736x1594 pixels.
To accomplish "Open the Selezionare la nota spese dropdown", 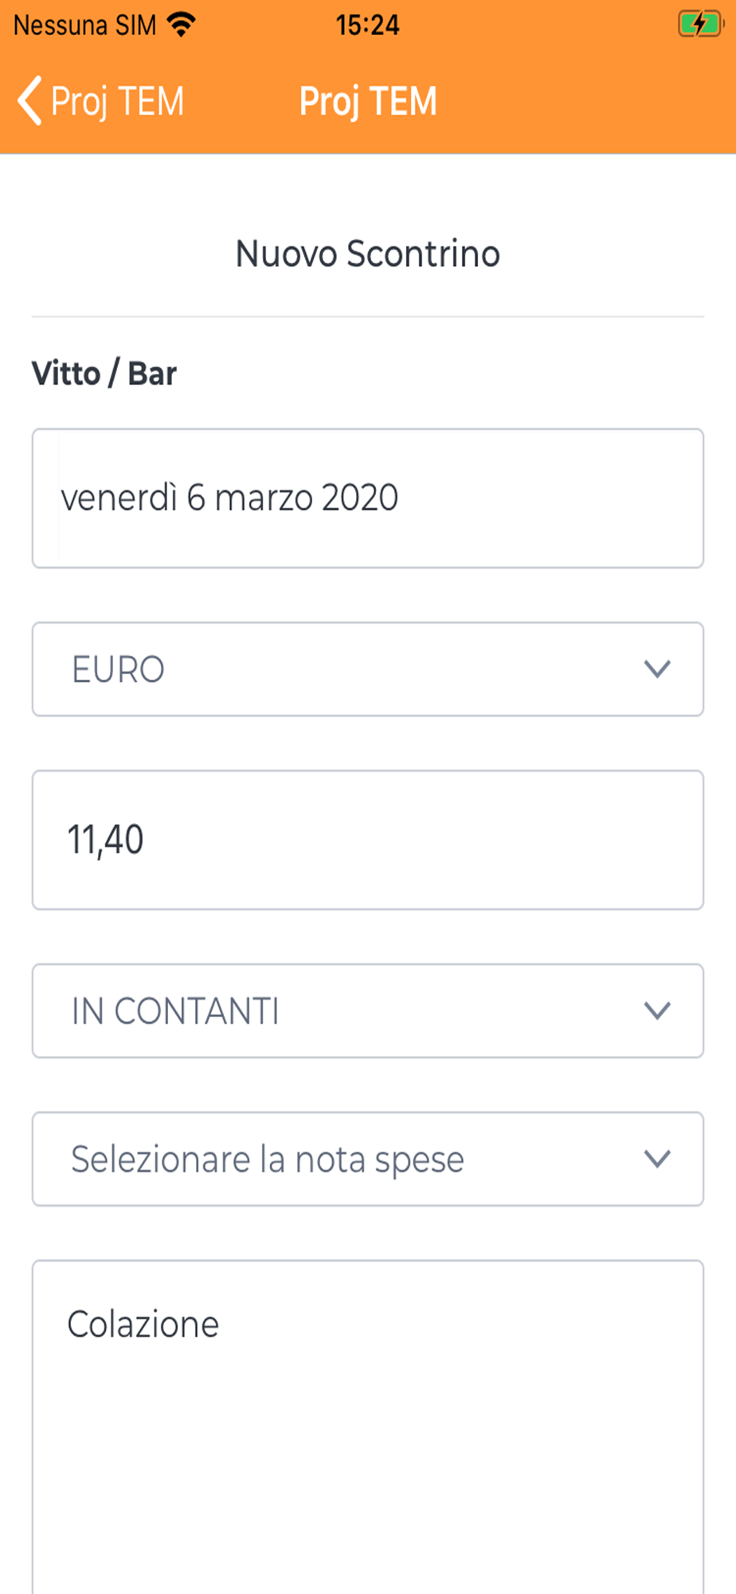I will coord(366,1158).
